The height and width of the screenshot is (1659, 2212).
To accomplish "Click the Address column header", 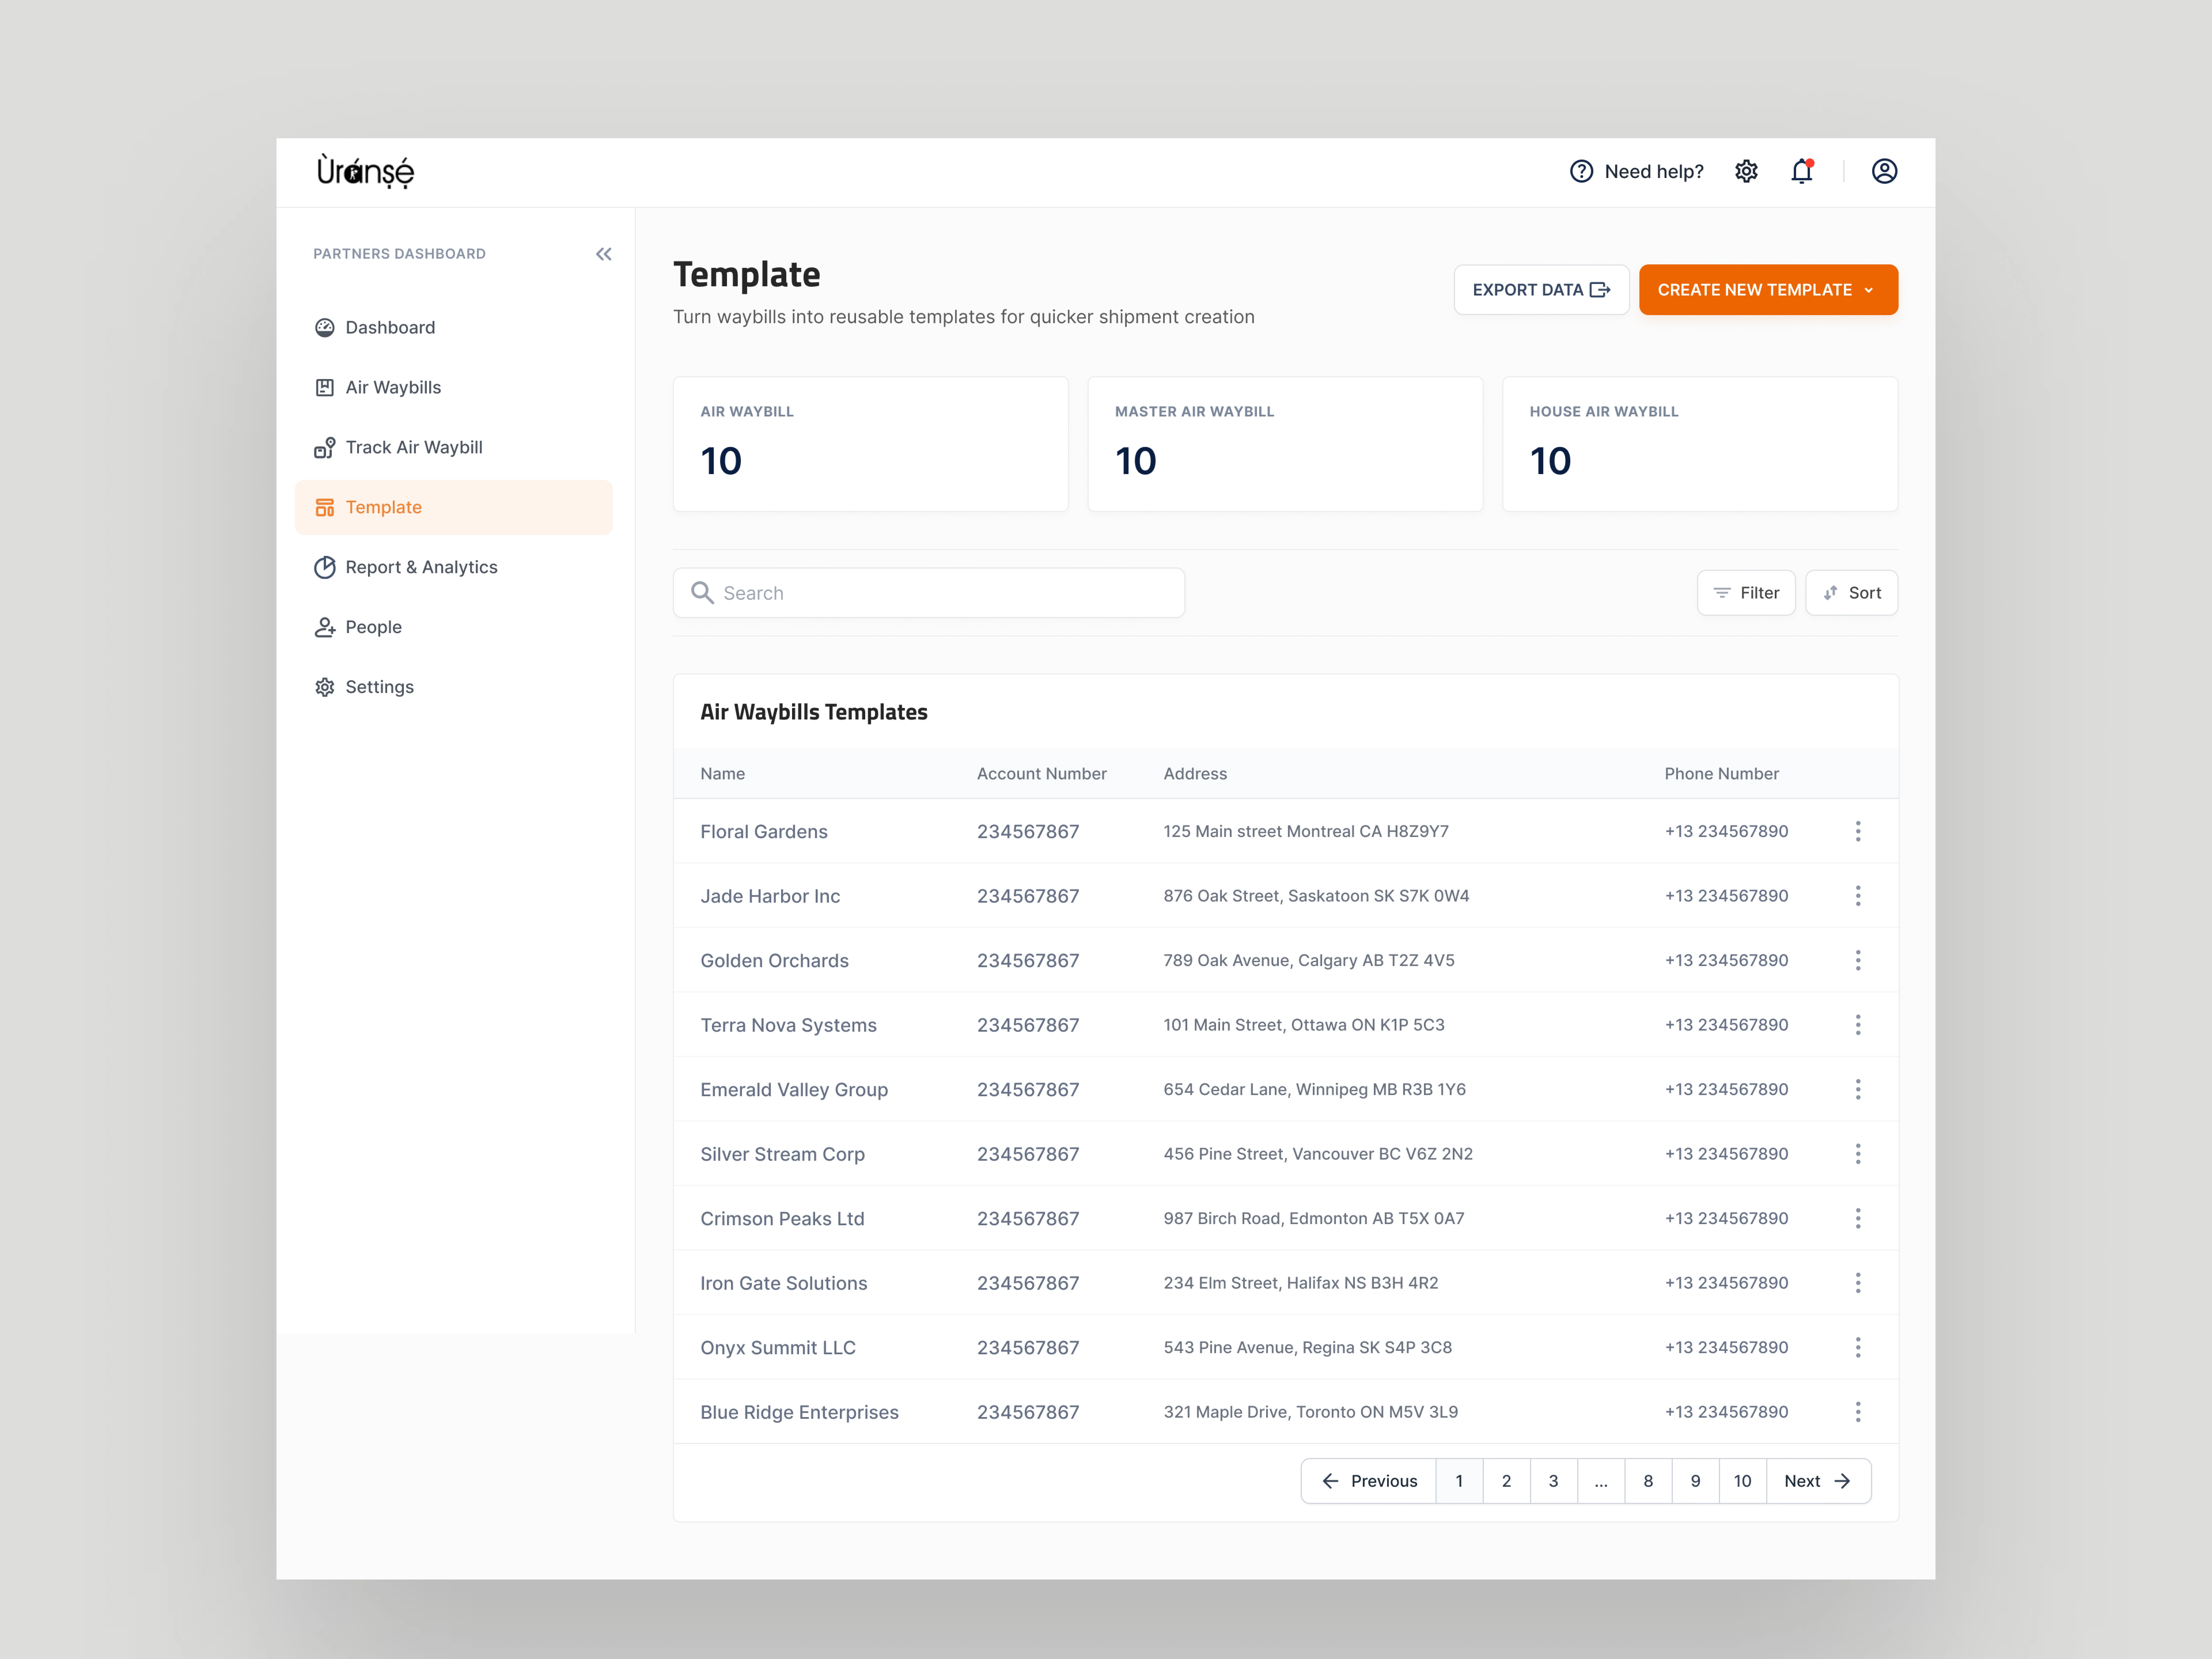I will [1195, 774].
